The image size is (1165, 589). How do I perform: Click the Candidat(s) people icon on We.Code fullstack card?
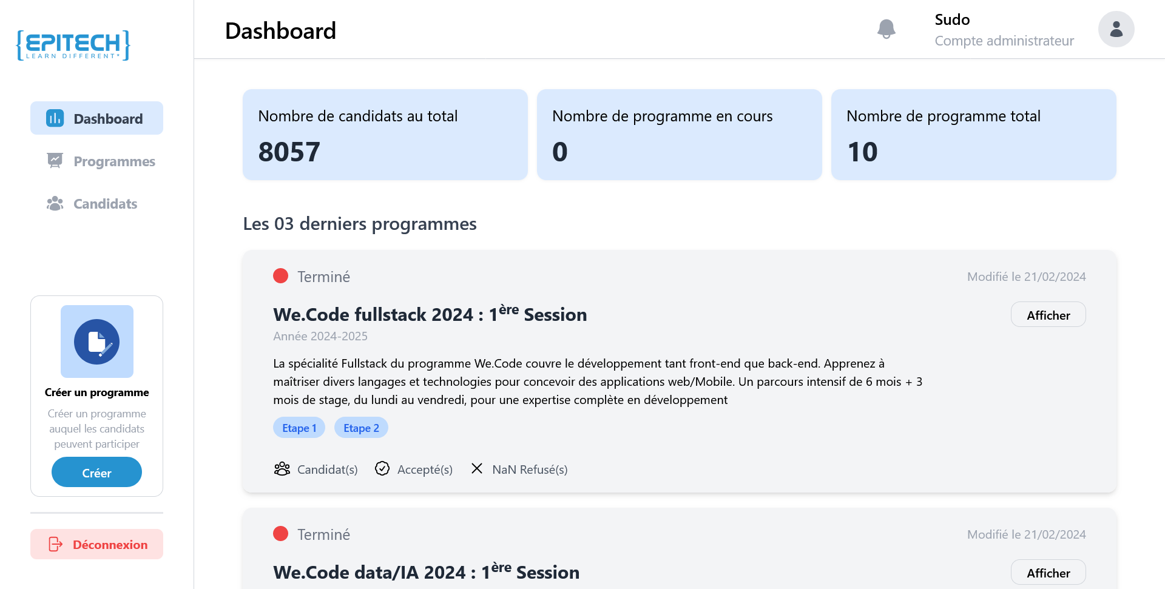point(282,469)
